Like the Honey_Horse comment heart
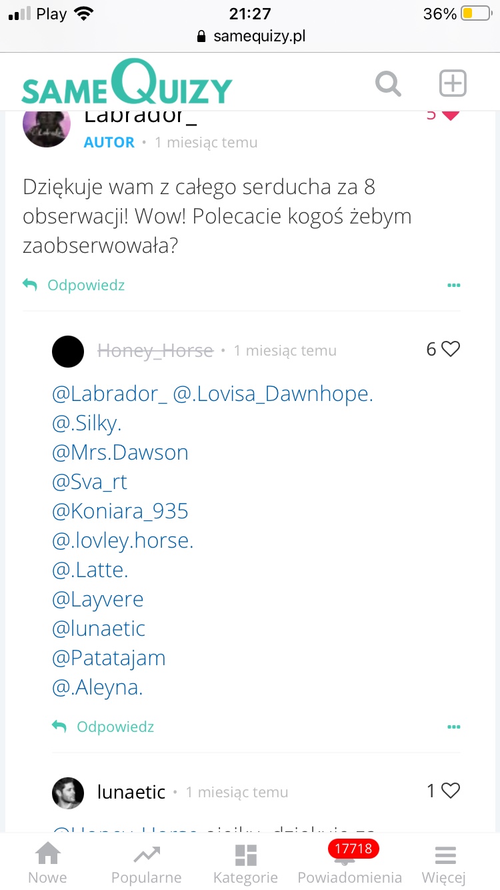This screenshot has width=500, height=890. click(451, 349)
